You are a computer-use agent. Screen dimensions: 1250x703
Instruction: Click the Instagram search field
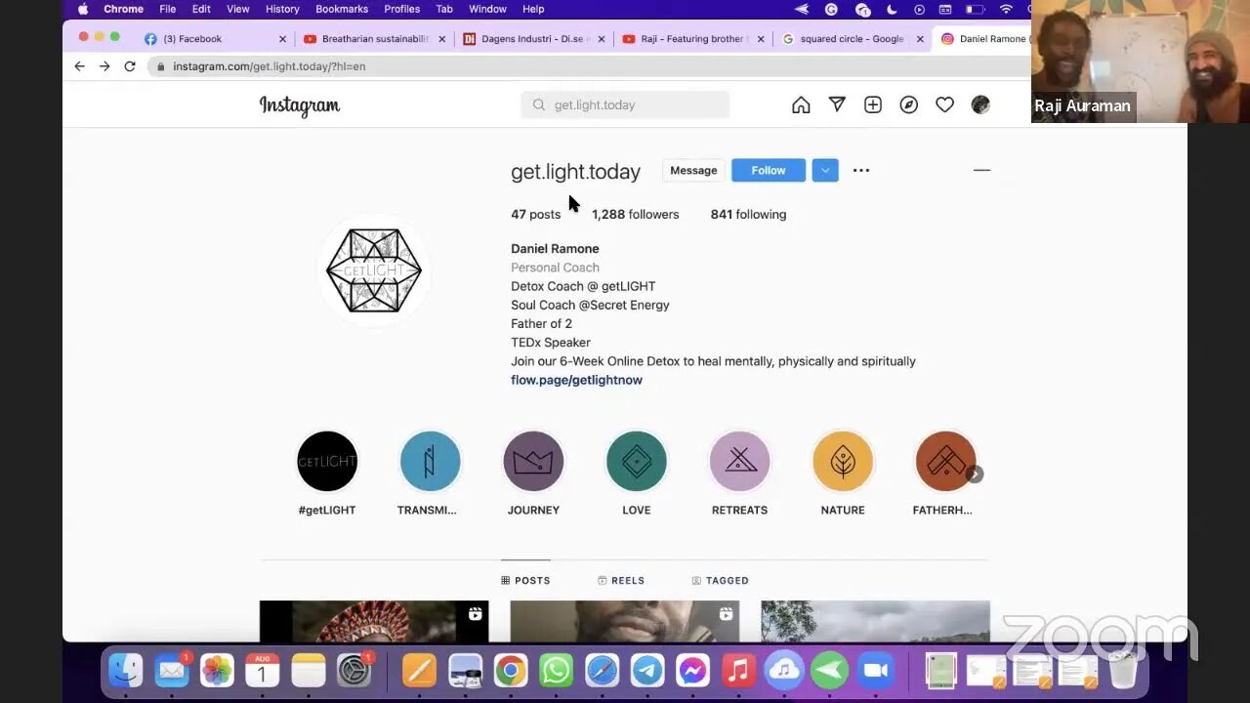point(625,104)
